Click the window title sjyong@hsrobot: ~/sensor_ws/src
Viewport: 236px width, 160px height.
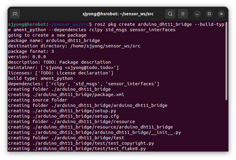(118, 14)
